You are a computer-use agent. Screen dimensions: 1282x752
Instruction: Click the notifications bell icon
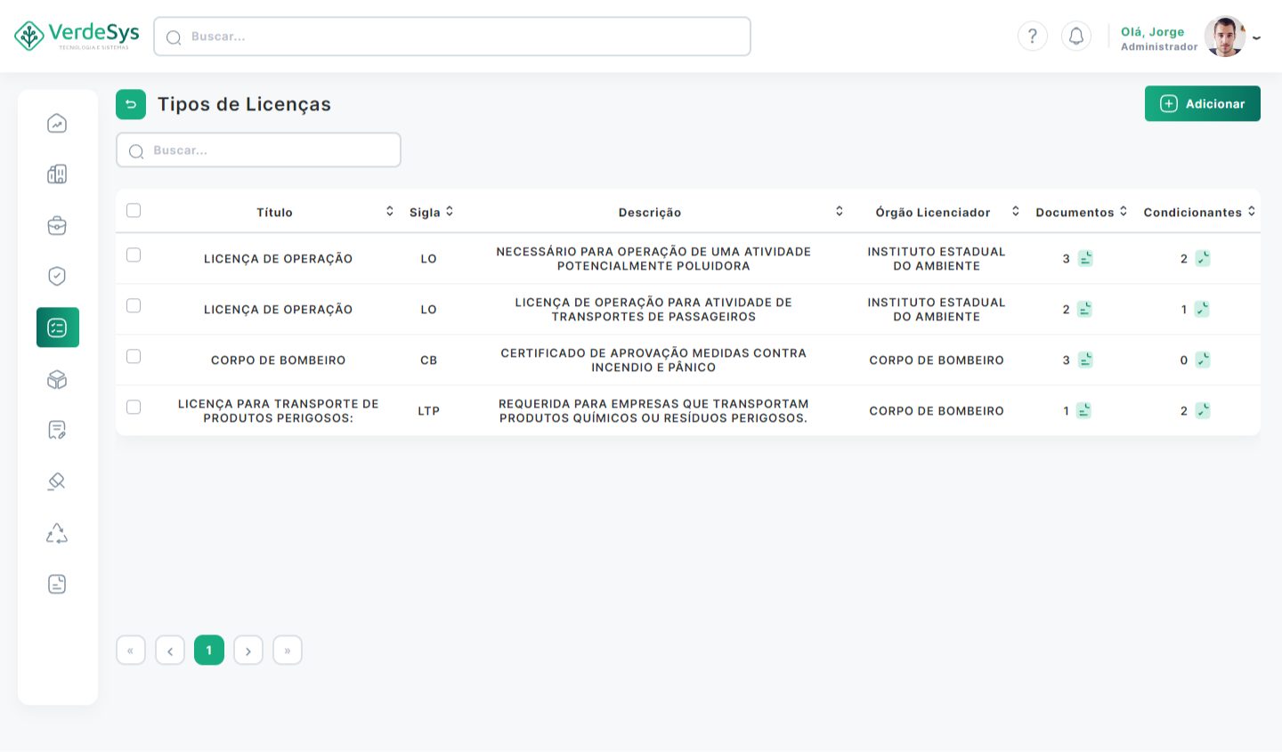pos(1076,36)
